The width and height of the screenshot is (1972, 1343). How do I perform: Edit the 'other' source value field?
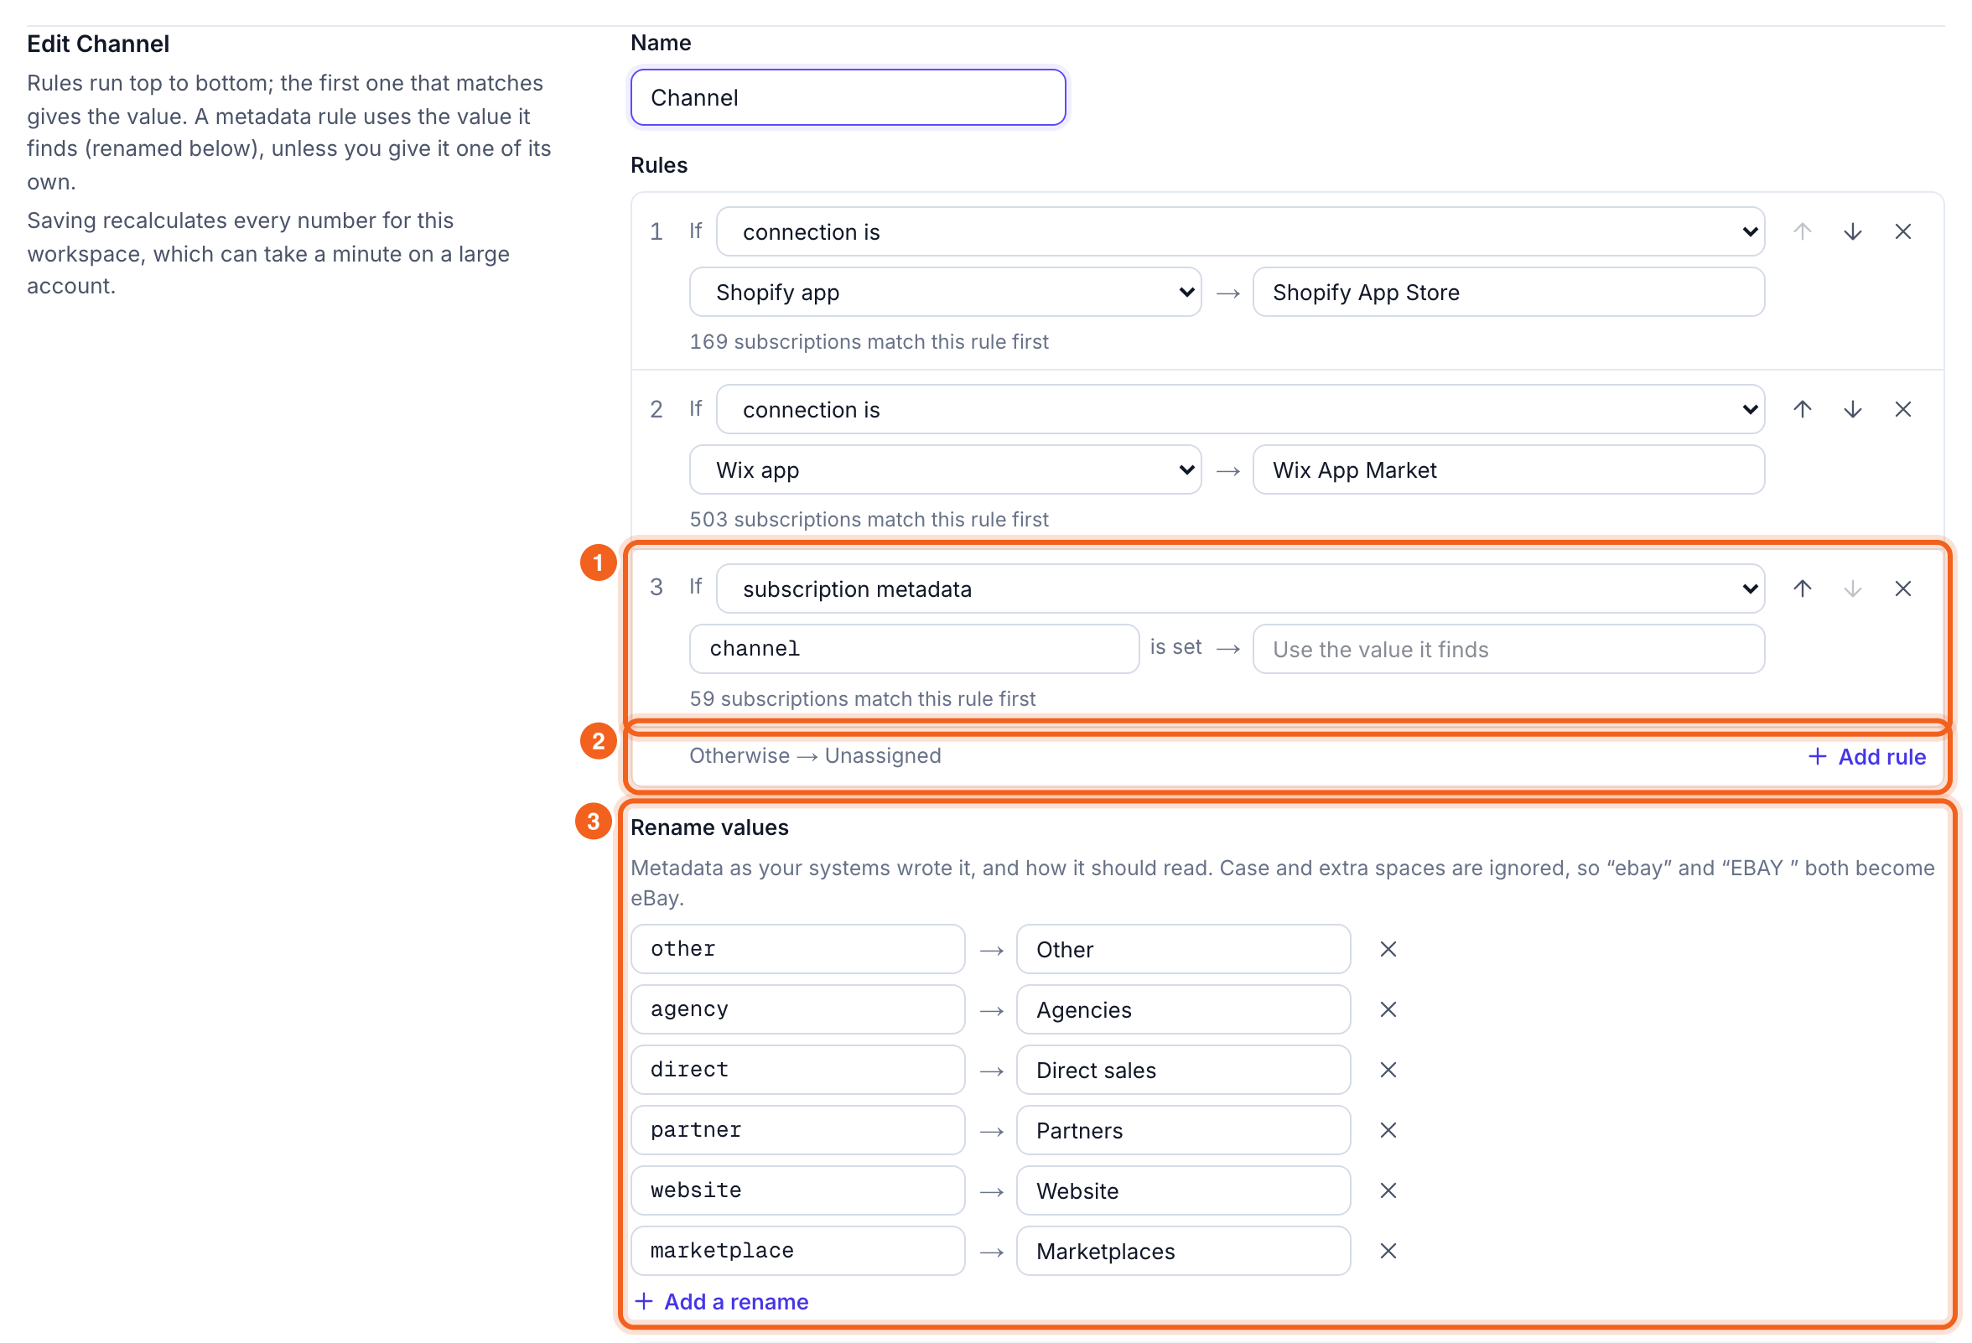coord(797,949)
